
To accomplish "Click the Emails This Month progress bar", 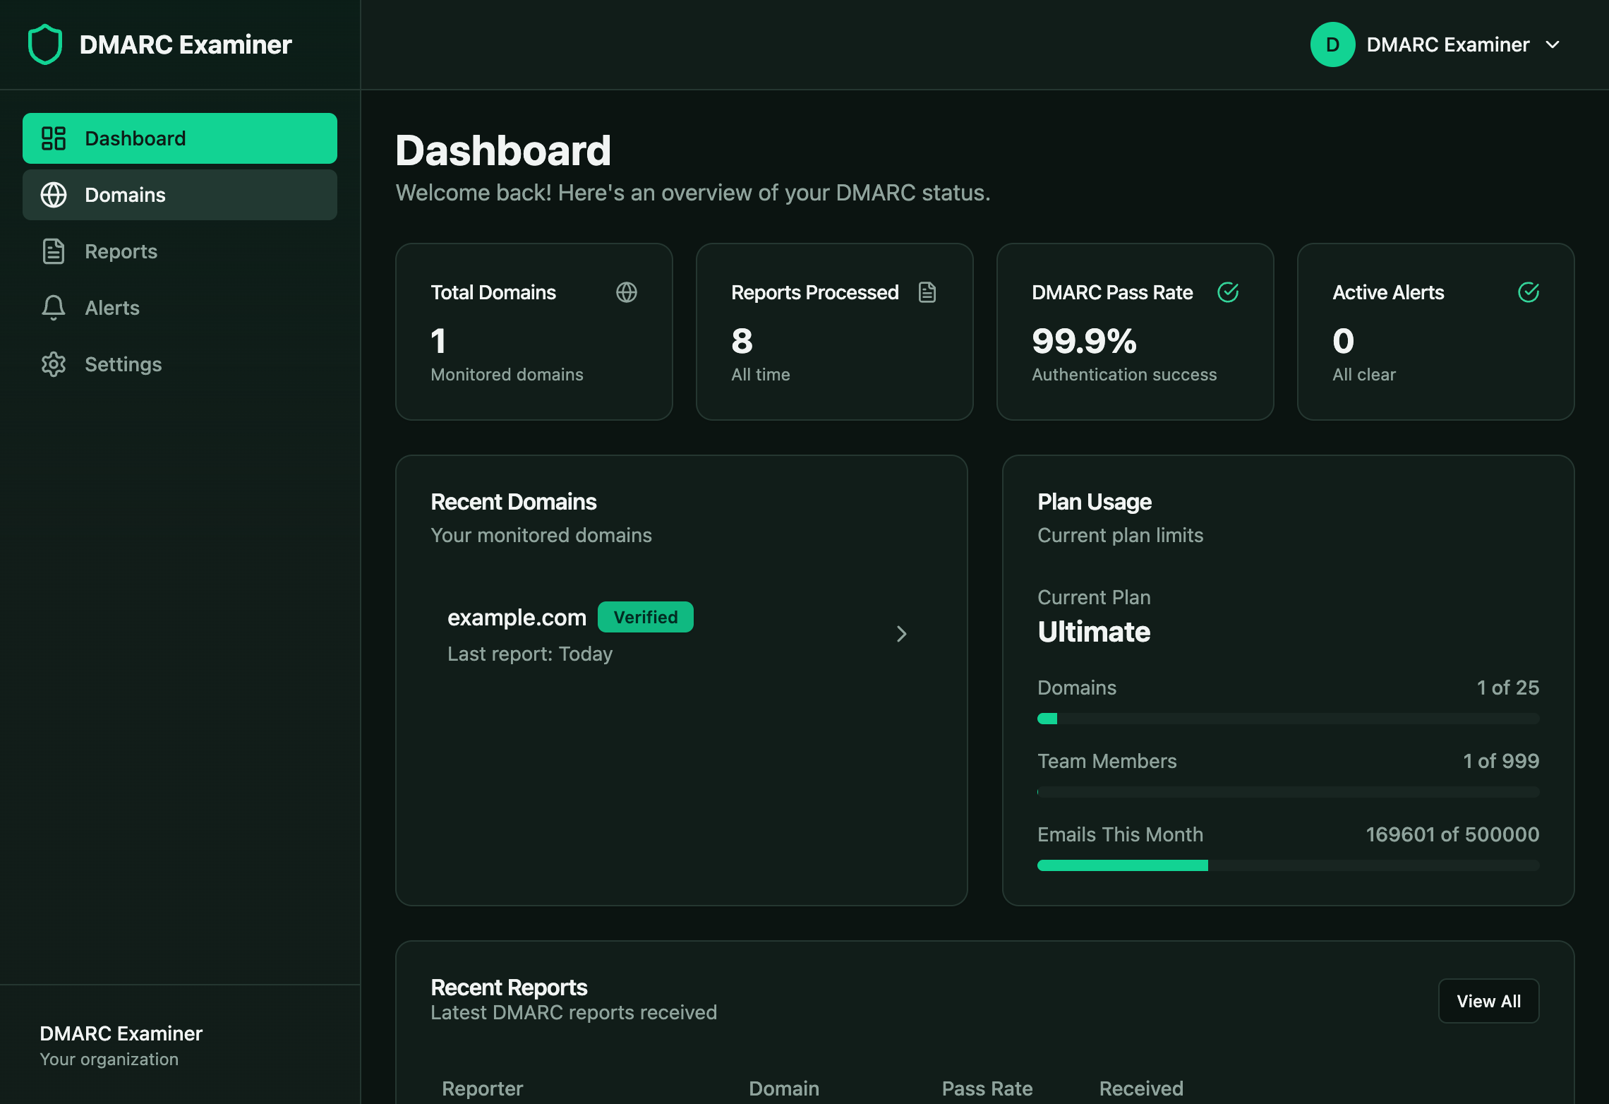I will [1288, 865].
